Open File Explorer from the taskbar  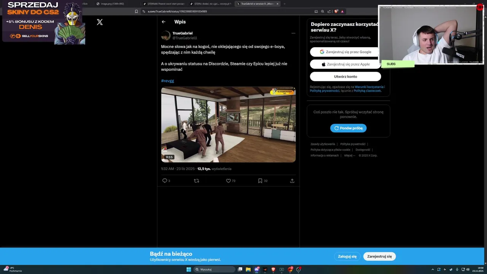click(248, 269)
